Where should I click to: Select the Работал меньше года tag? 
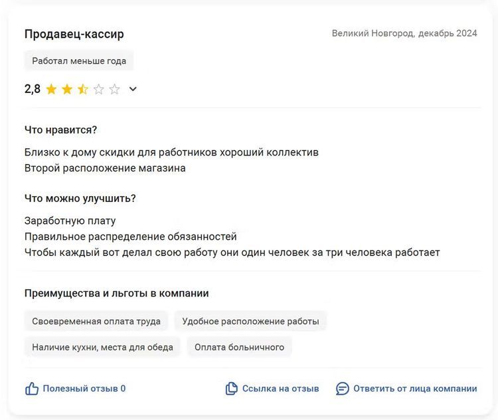tap(79, 60)
